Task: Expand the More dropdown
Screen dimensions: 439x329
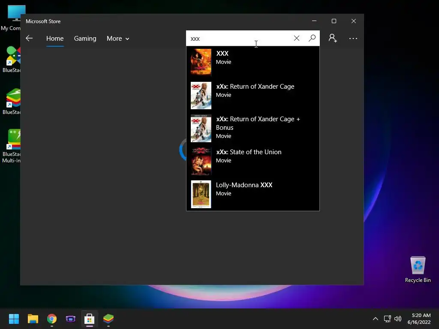Action: pyautogui.click(x=118, y=38)
